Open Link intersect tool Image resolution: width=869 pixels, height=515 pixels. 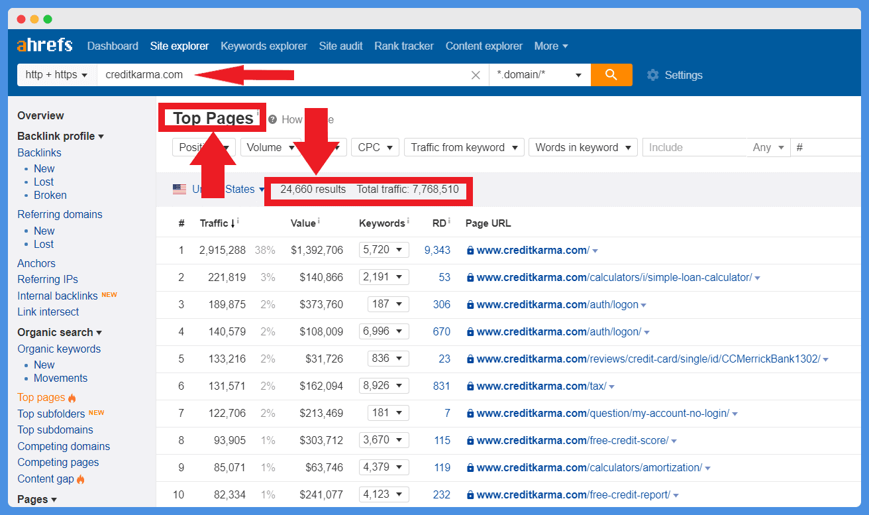click(x=48, y=312)
